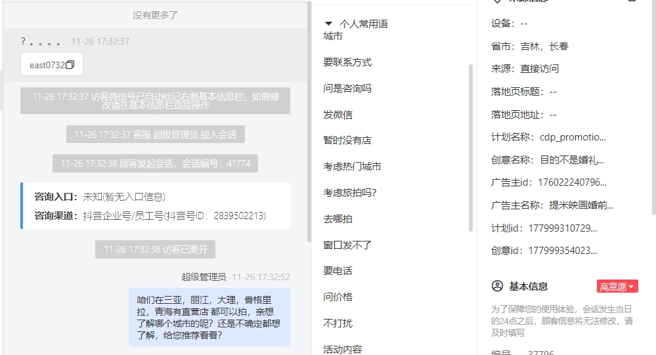Screen dimensions: 656x355
Task: Select the 要电话 quick phrase
Action: point(338,271)
